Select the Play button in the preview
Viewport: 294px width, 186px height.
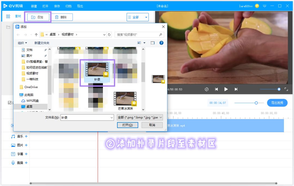[x=226, y=89]
